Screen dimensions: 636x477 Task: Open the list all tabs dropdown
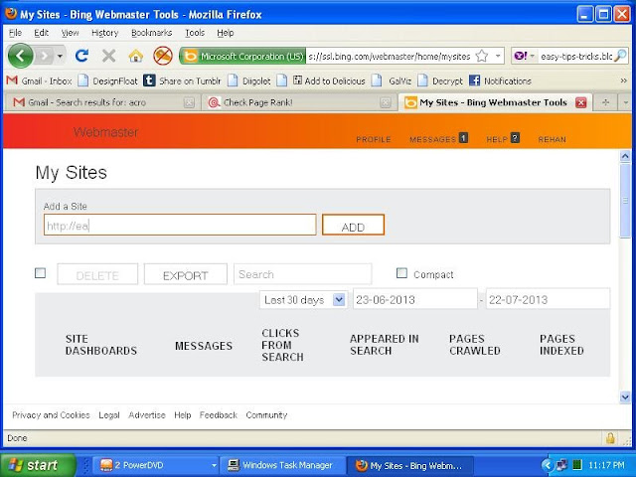coord(625,103)
